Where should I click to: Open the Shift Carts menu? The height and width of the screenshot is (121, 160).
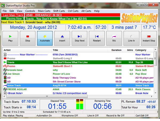pos(59,11)
